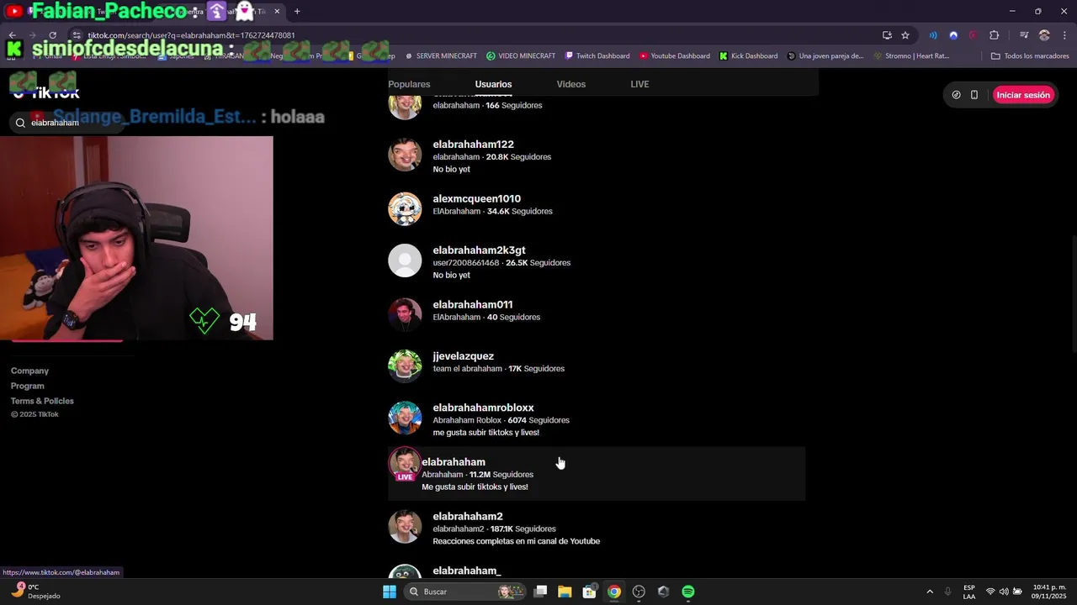Open the Program footer link
Viewport: 1077px width, 605px height.
28,386
